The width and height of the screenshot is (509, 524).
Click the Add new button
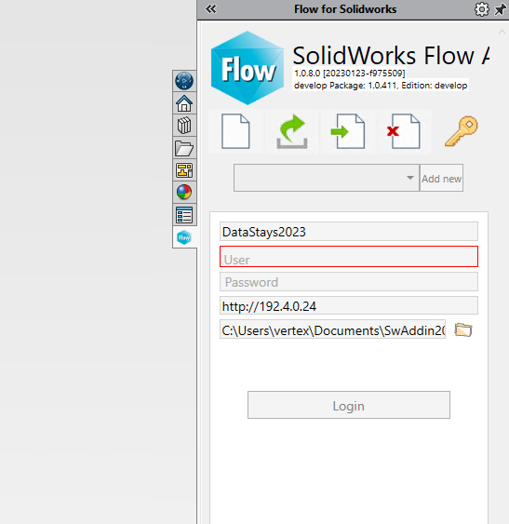[x=441, y=178]
